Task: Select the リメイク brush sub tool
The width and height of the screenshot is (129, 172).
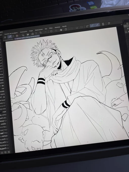Action: 3,106
